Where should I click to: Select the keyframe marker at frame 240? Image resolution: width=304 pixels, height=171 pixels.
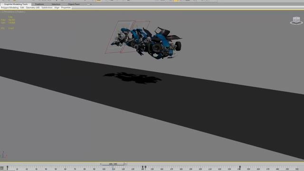(240, 167)
